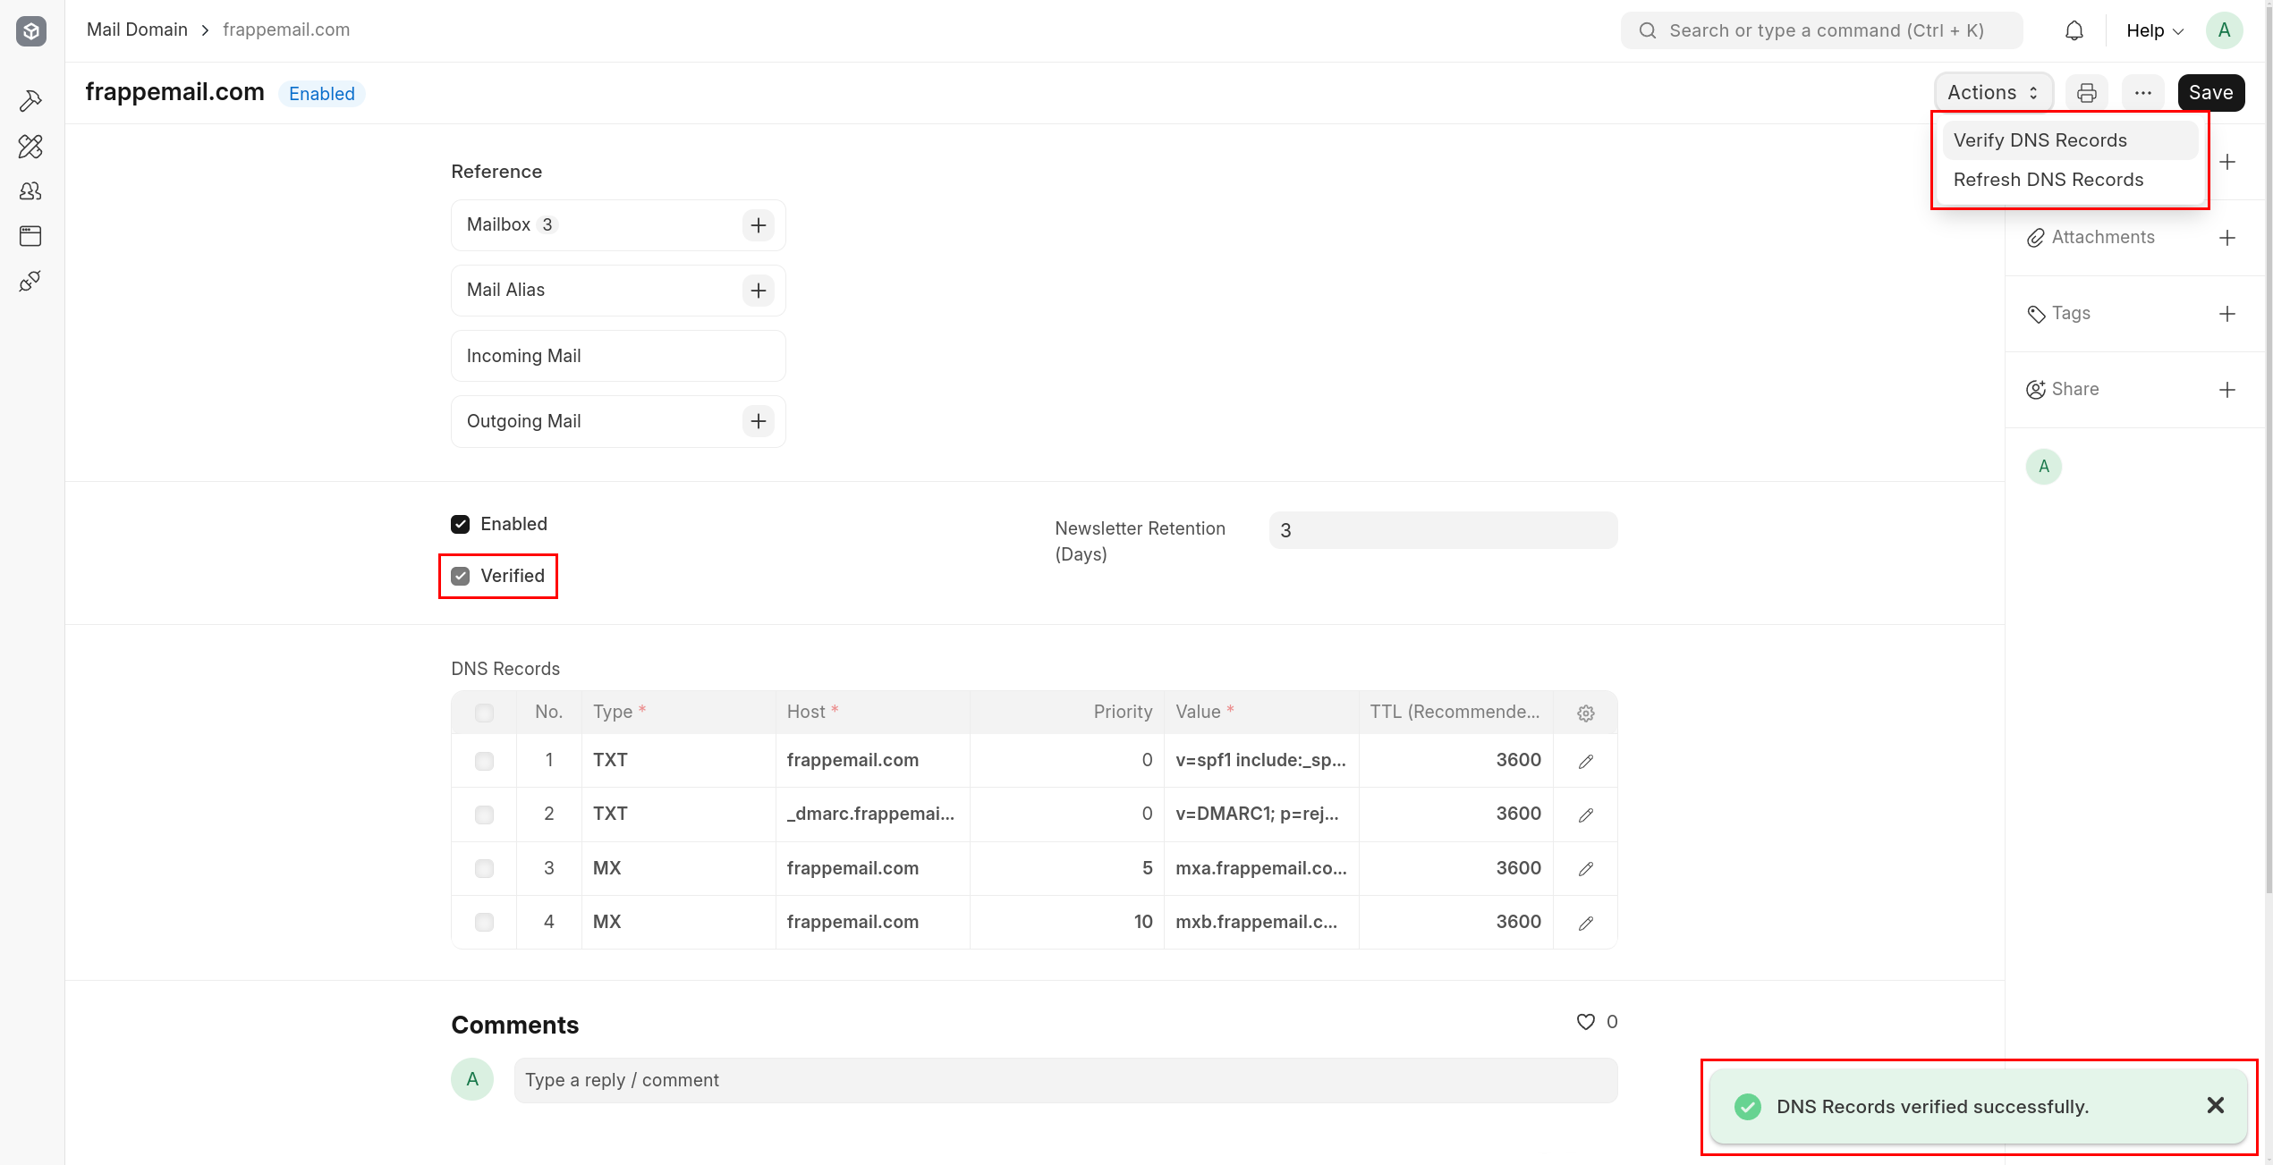
Task: Click the Frappe app logo icon
Action: click(31, 31)
